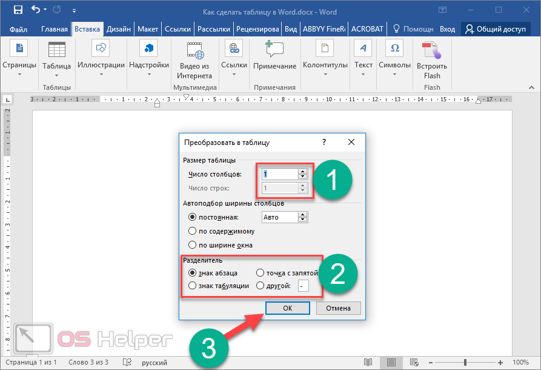Open the Add-ins (Надстройки) icon
The width and height of the screenshot is (541, 370).
(x=148, y=49)
